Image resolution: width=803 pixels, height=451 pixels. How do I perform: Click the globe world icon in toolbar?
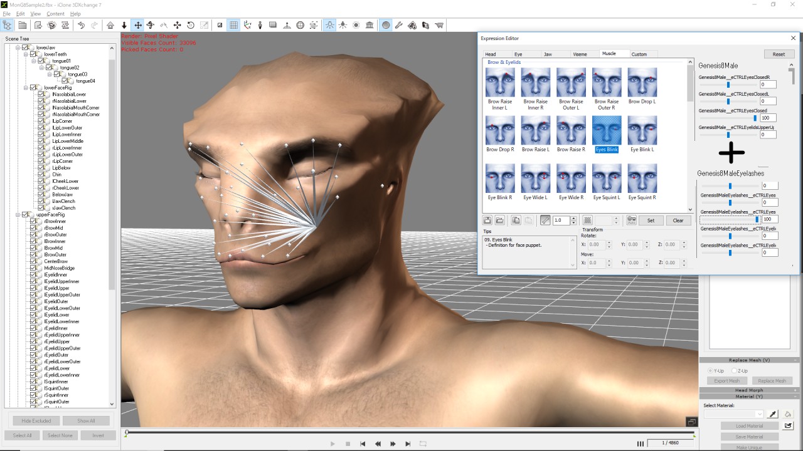[300, 25]
